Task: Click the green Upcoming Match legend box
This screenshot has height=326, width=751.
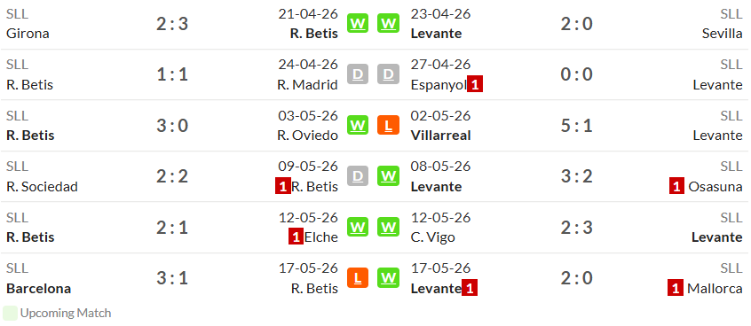Action: coord(10,314)
